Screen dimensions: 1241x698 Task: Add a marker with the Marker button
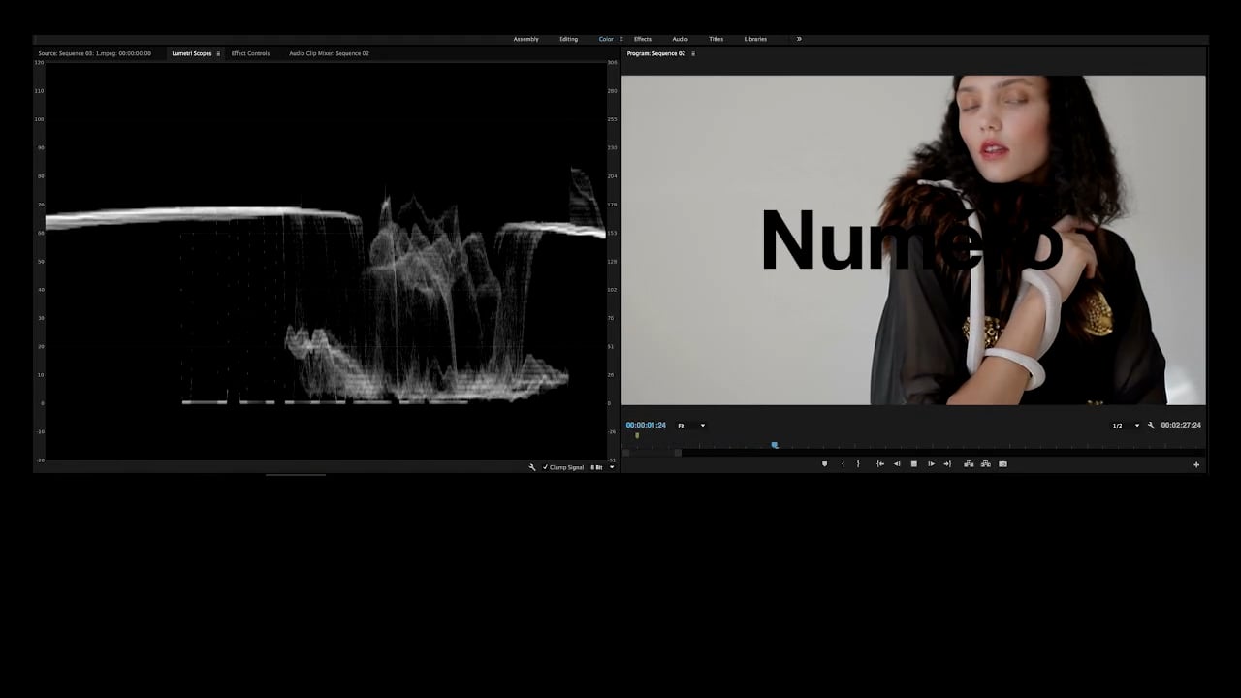[x=825, y=463]
